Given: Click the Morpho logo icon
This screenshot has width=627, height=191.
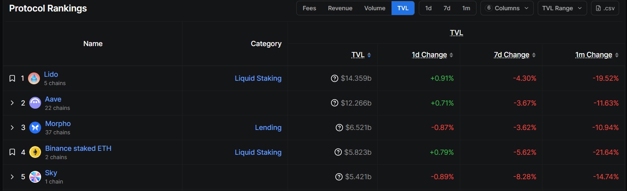Looking at the screenshot, I should tap(35, 128).
